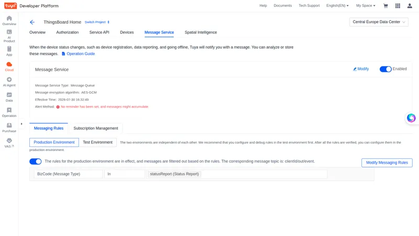Open the Help link
The height and width of the screenshot is (236, 419).
pyautogui.click(x=263, y=6)
